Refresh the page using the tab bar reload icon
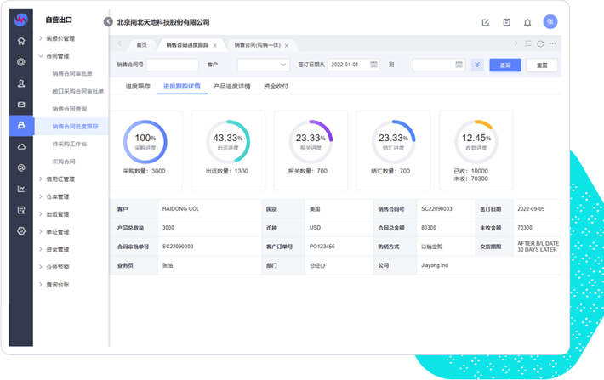The height and width of the screenshot is (380, 604). (x=540, y=43)
